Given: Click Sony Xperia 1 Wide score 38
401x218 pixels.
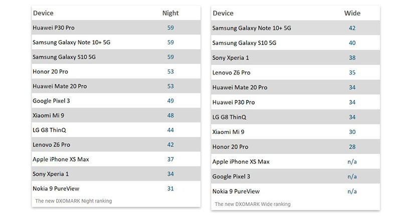Looking at the screenshot, I should [x=352, y=57].
